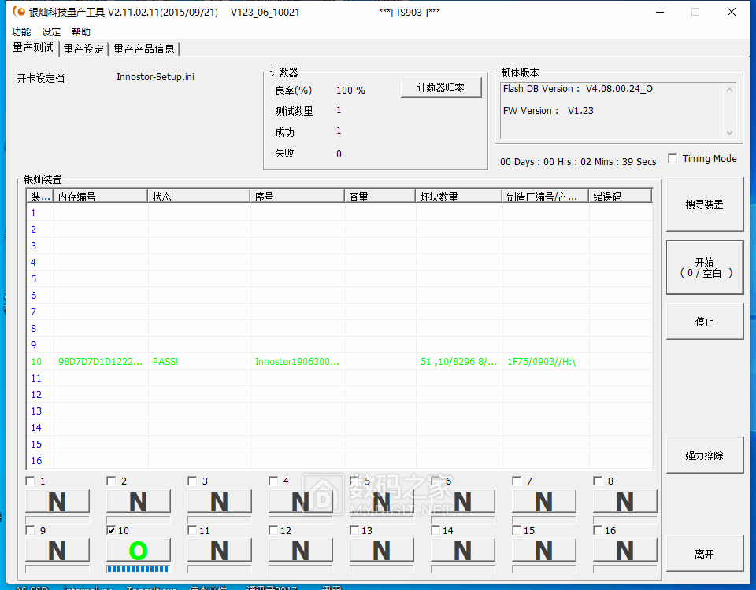Click port 8 N status icon
The image size is (756, 590).
pyautogui.click(x=624, y=501)
